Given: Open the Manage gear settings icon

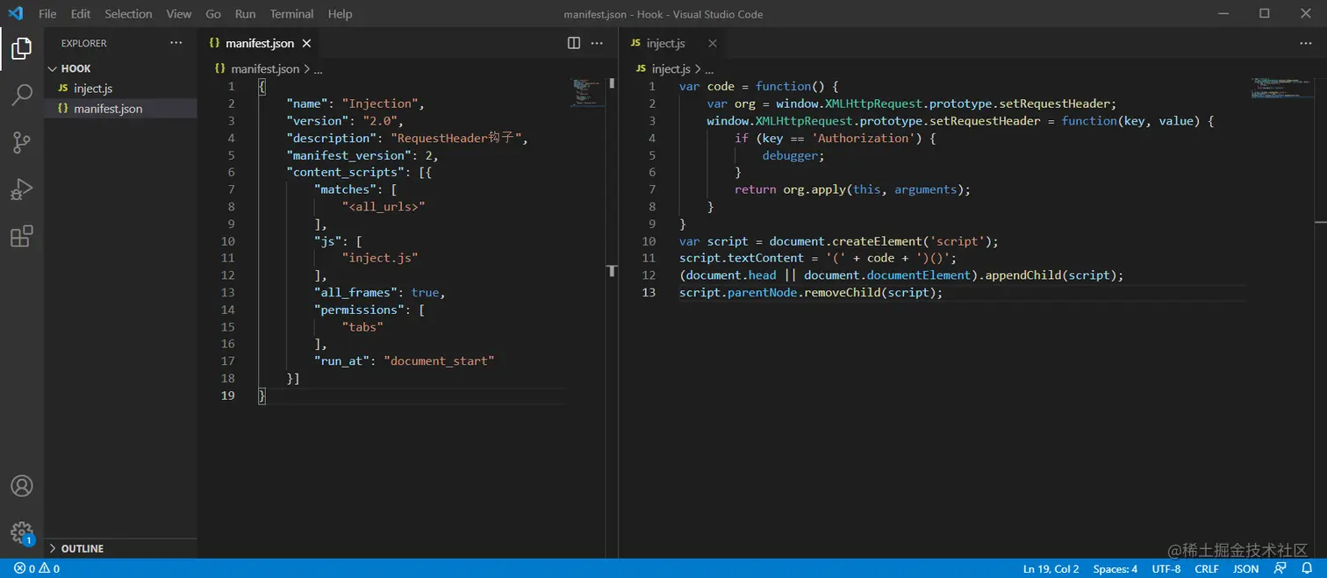Looking at the screenshot, I should pyautogui.click(x=22, y=532).
